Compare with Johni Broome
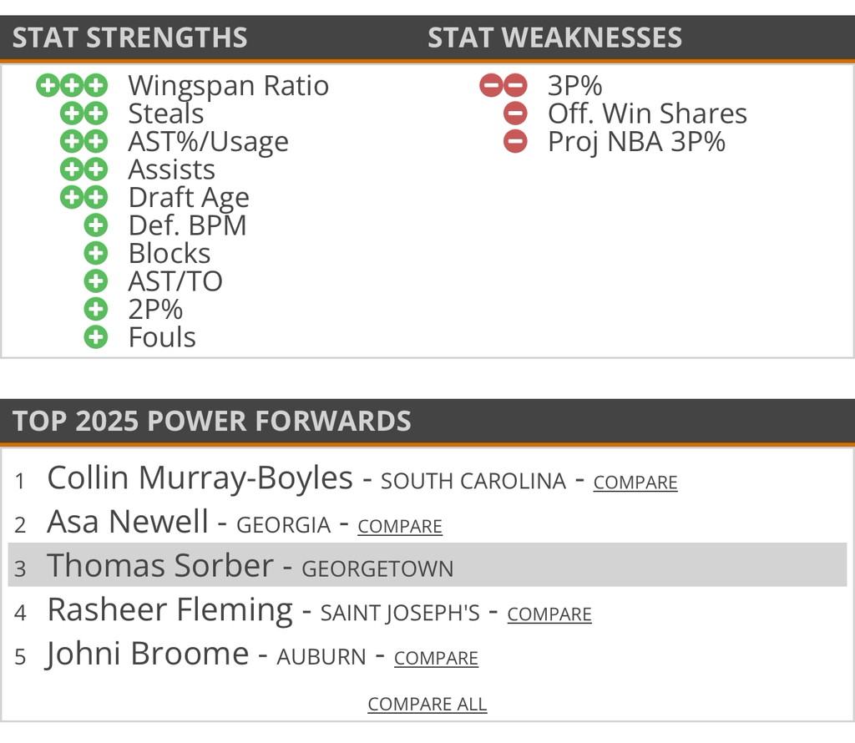 (436, 658)
